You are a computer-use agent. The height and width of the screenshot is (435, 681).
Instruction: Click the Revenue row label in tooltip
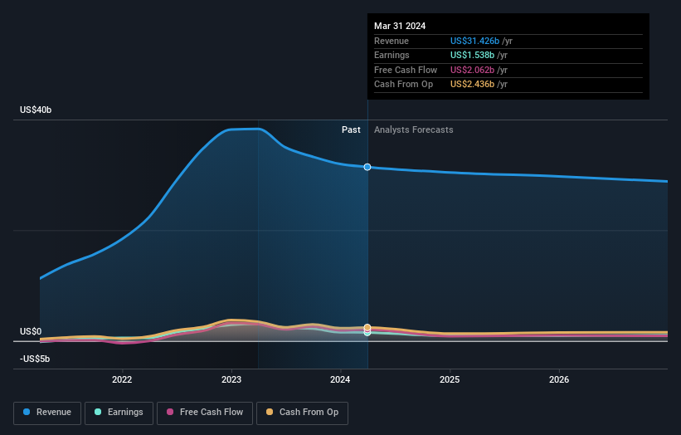[392, 41]
